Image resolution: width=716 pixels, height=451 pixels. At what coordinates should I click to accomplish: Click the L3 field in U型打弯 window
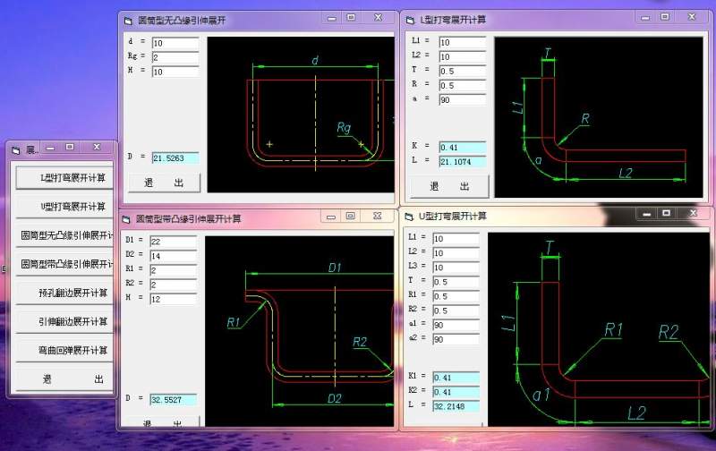[456, 267]
